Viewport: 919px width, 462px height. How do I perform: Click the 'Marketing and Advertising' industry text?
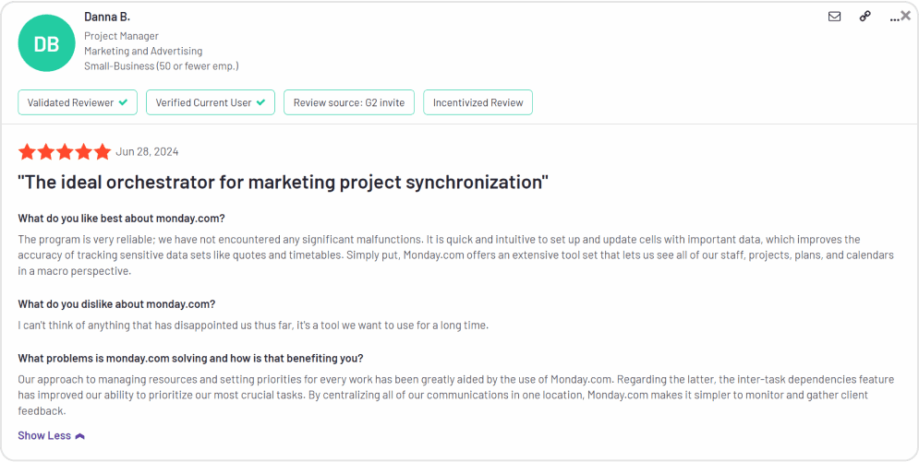[143, 52]
